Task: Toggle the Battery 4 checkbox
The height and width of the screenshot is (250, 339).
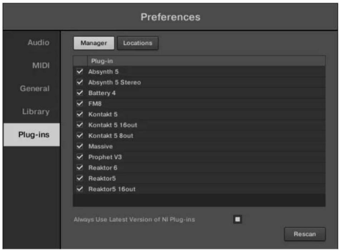Action: click(x=80, y=93)
